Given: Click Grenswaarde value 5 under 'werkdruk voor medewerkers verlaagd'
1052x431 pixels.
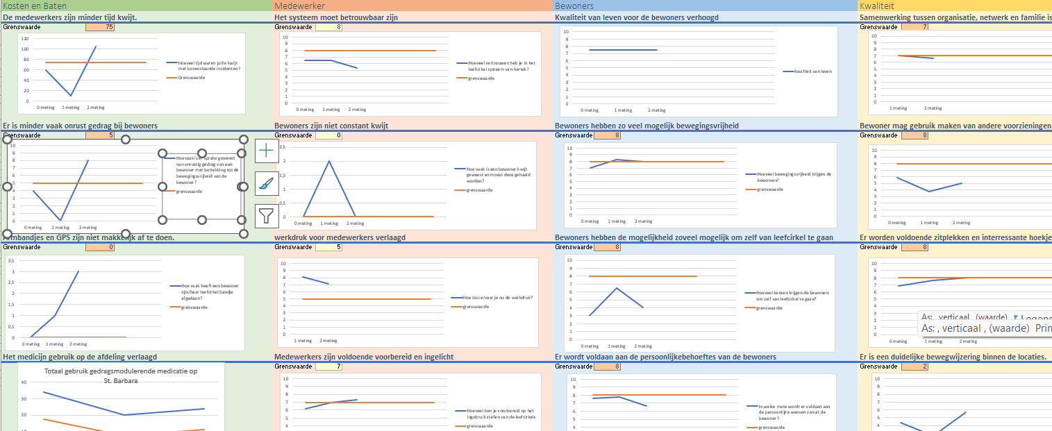Looking at the screenshot, I should point(328,247).
